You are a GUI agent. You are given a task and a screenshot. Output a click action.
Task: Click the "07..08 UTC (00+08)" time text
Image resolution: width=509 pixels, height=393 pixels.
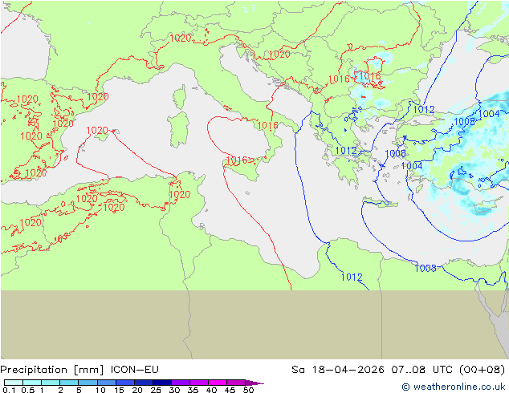click(448, 370)
